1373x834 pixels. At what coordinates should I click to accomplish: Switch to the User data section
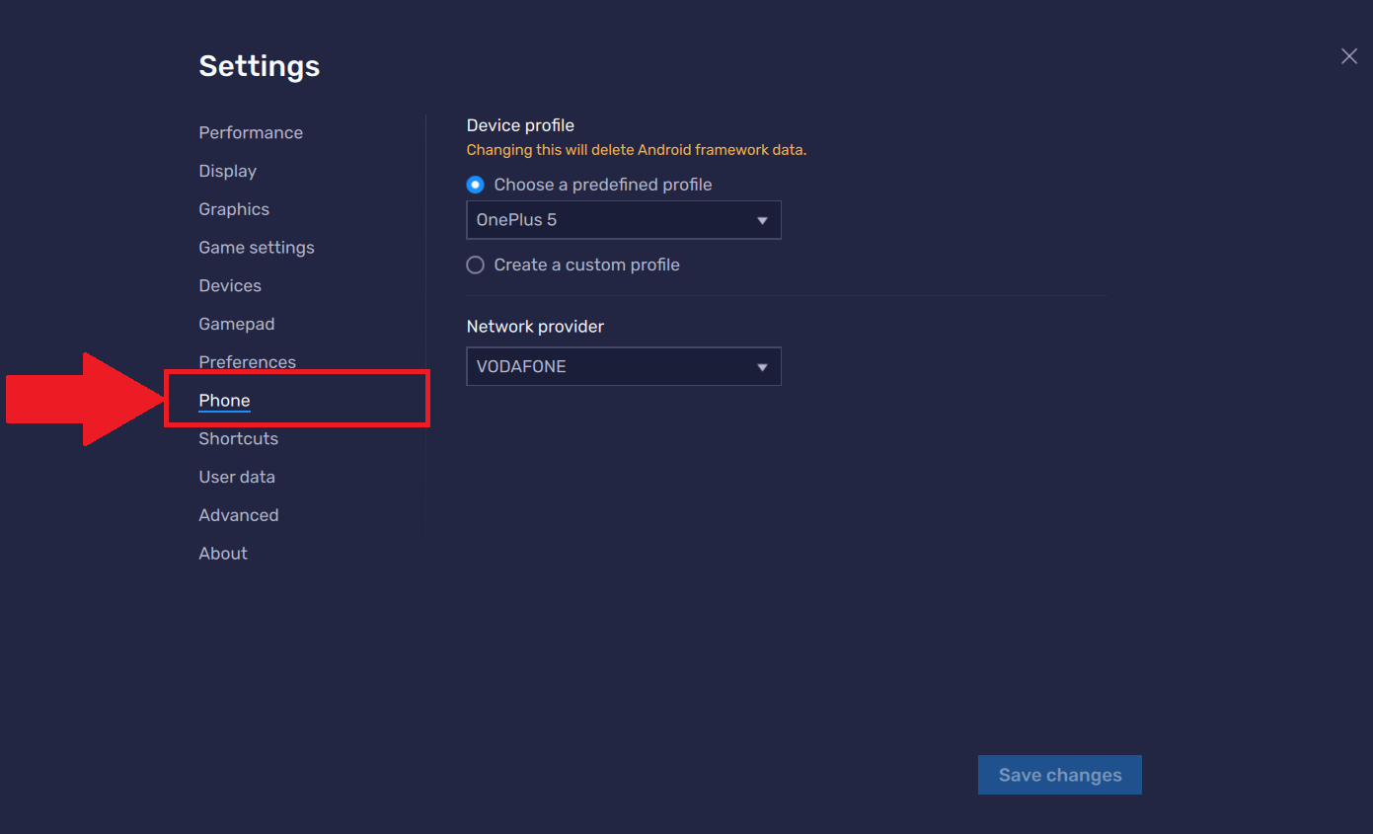(x=237, y=477)
